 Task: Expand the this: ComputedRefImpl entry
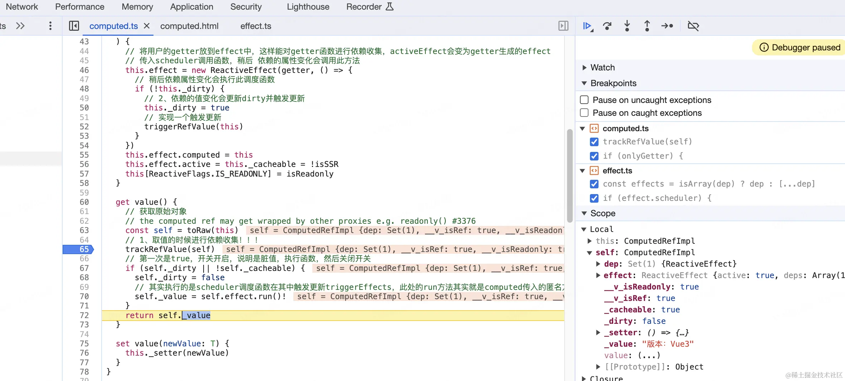(590, 241)
